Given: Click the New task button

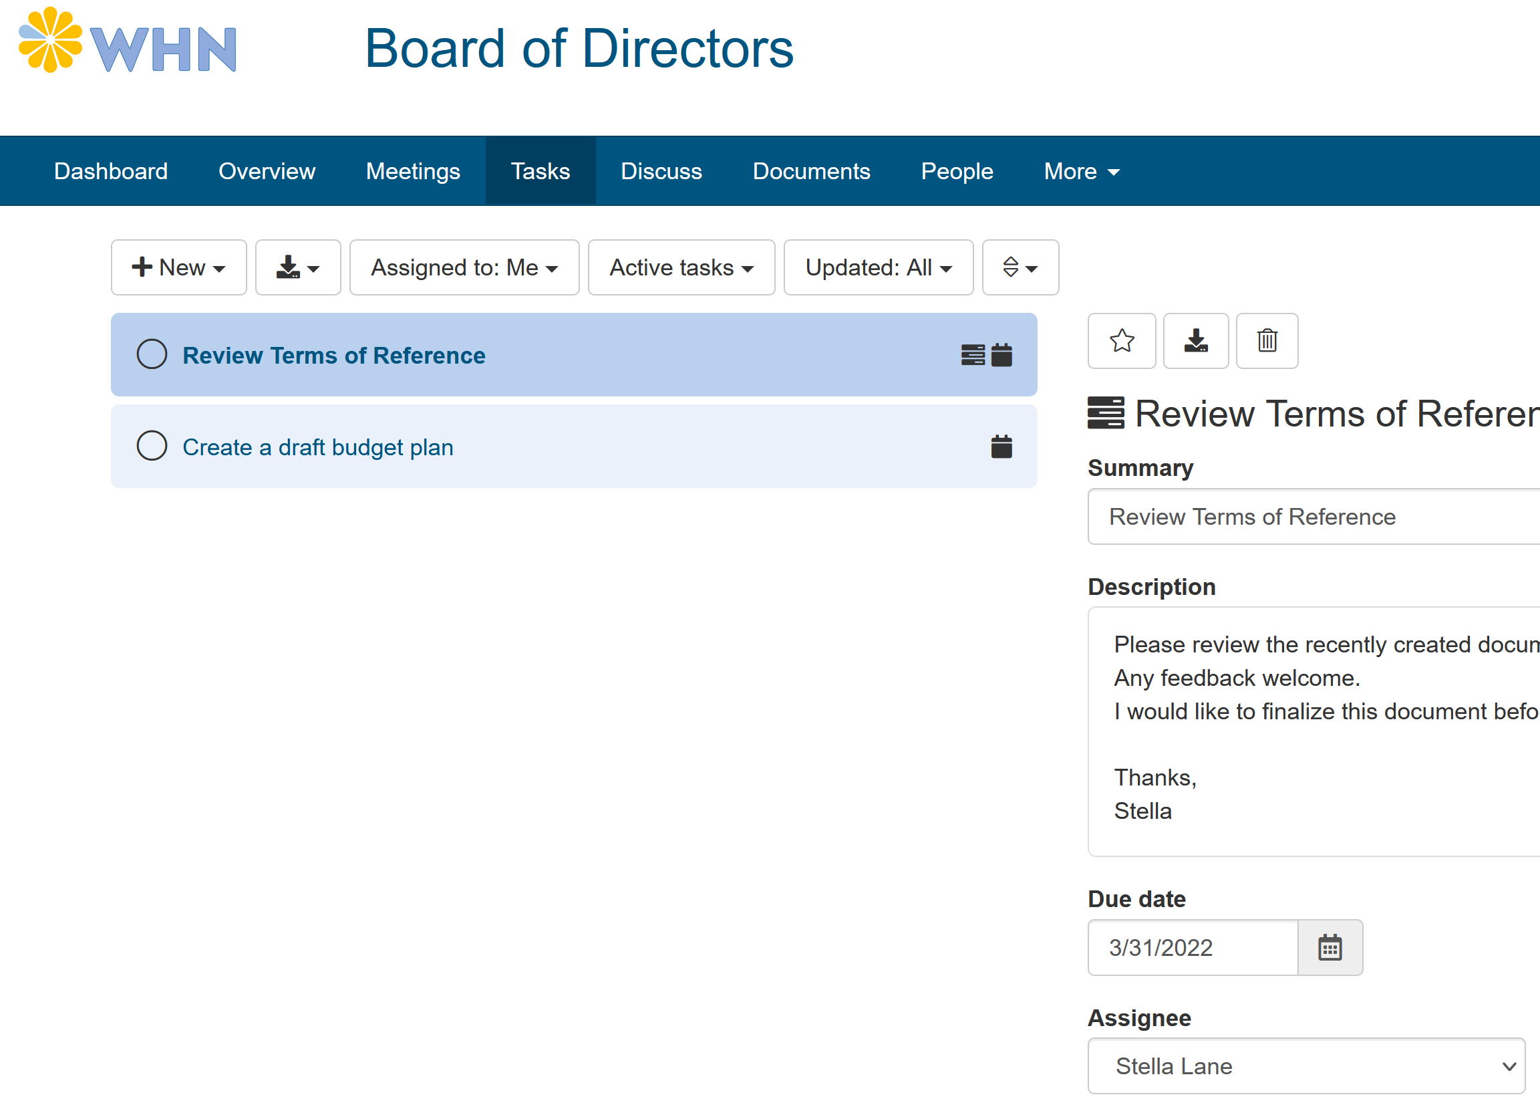Looking at the screenshot, I should click(x=178, y=267).
